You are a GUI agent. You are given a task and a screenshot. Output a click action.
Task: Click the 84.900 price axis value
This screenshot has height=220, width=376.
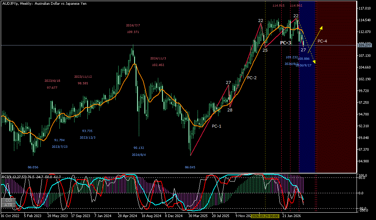pyautogui.click(x=364, y=161)
